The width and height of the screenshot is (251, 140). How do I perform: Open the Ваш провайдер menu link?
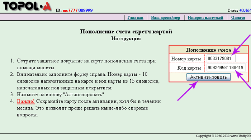pos(166,18)
